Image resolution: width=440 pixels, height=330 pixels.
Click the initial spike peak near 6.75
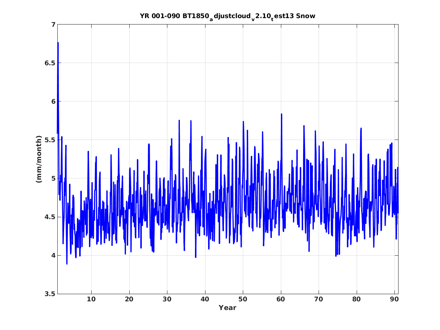pos(58,43)
